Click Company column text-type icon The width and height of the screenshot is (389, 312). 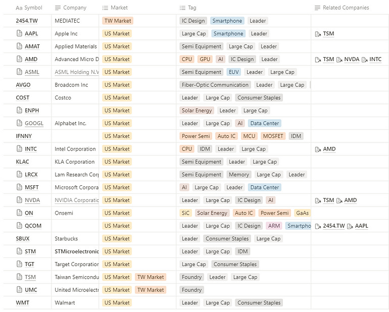[x=58, y=8]
